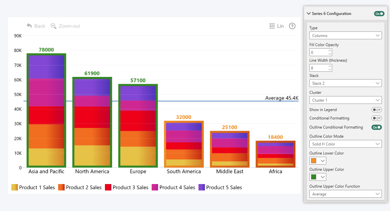Click the Product 2 Sales legend icon
390x211 pixels.
tap(61, 187)
